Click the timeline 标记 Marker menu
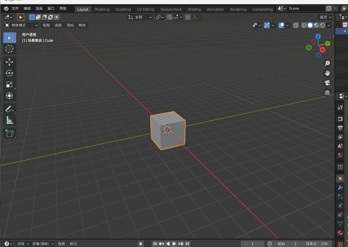348x247 pixels. click(x=73, y=244)
